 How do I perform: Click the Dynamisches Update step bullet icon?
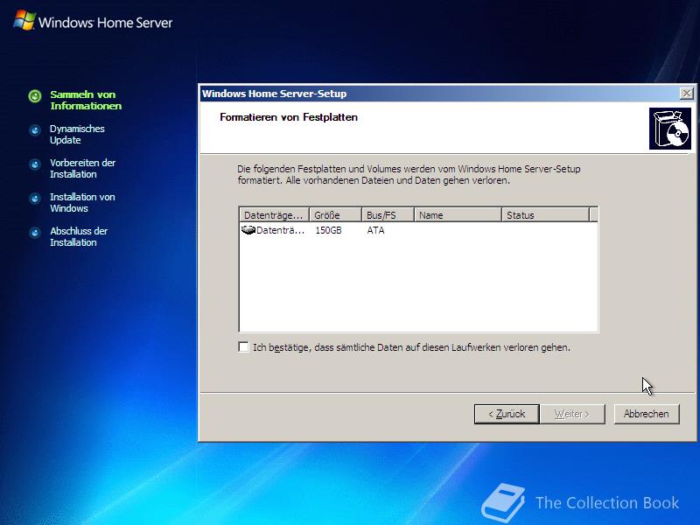tap(35, 130)
